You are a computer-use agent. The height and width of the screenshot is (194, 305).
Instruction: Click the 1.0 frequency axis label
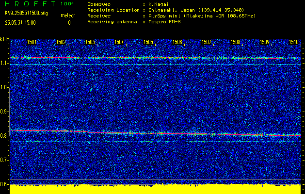coord(4,88)
